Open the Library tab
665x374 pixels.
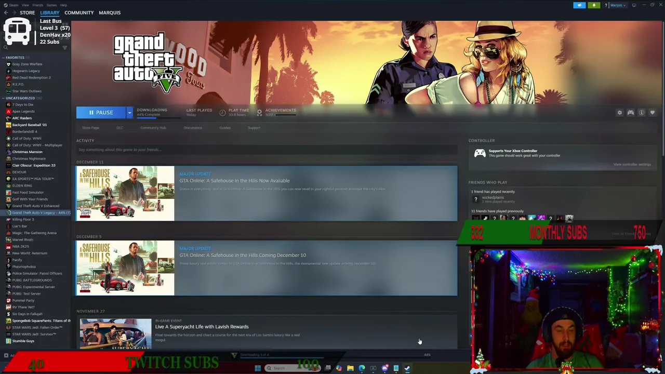(x=50, y=12)
